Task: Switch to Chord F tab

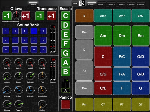Action: tap(121, 4)
